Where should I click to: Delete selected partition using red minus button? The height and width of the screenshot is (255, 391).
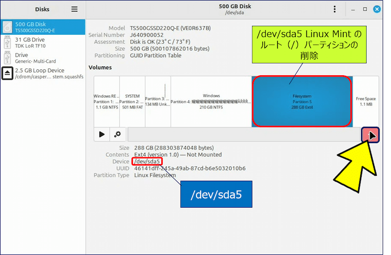(x=370, y=135)
